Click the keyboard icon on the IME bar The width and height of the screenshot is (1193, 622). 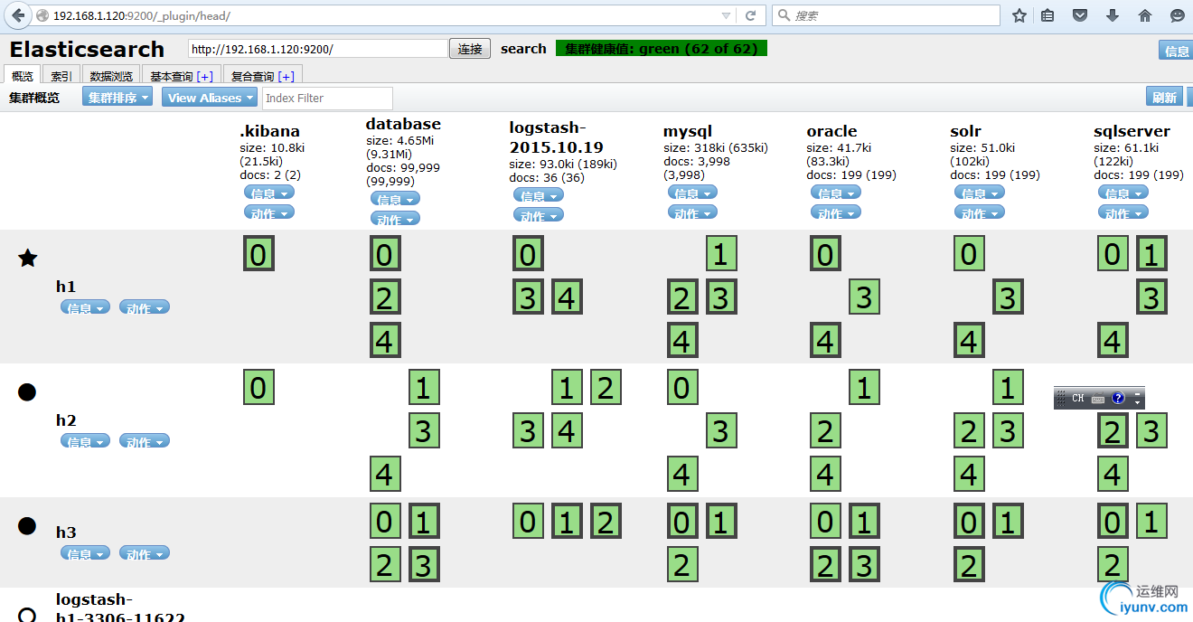pyautogui.click(x=1098, y=399)
